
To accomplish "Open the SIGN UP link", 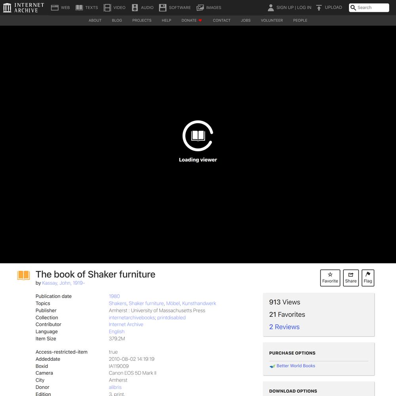I will [285, 8].
